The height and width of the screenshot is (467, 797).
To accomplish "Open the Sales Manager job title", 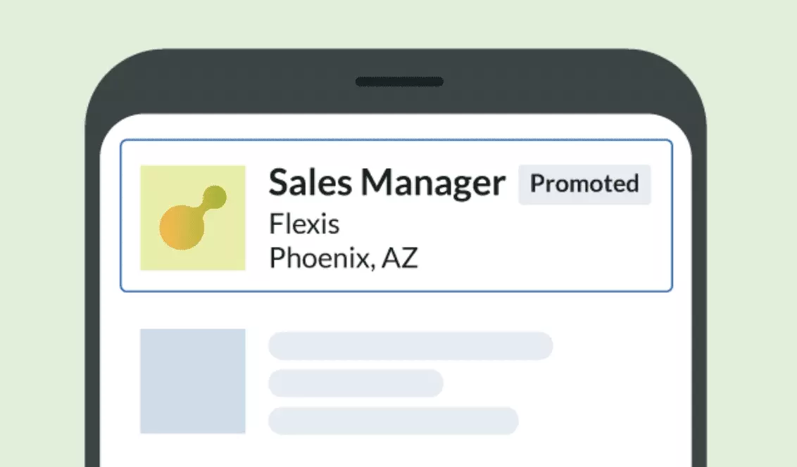I will click(387, 183).
